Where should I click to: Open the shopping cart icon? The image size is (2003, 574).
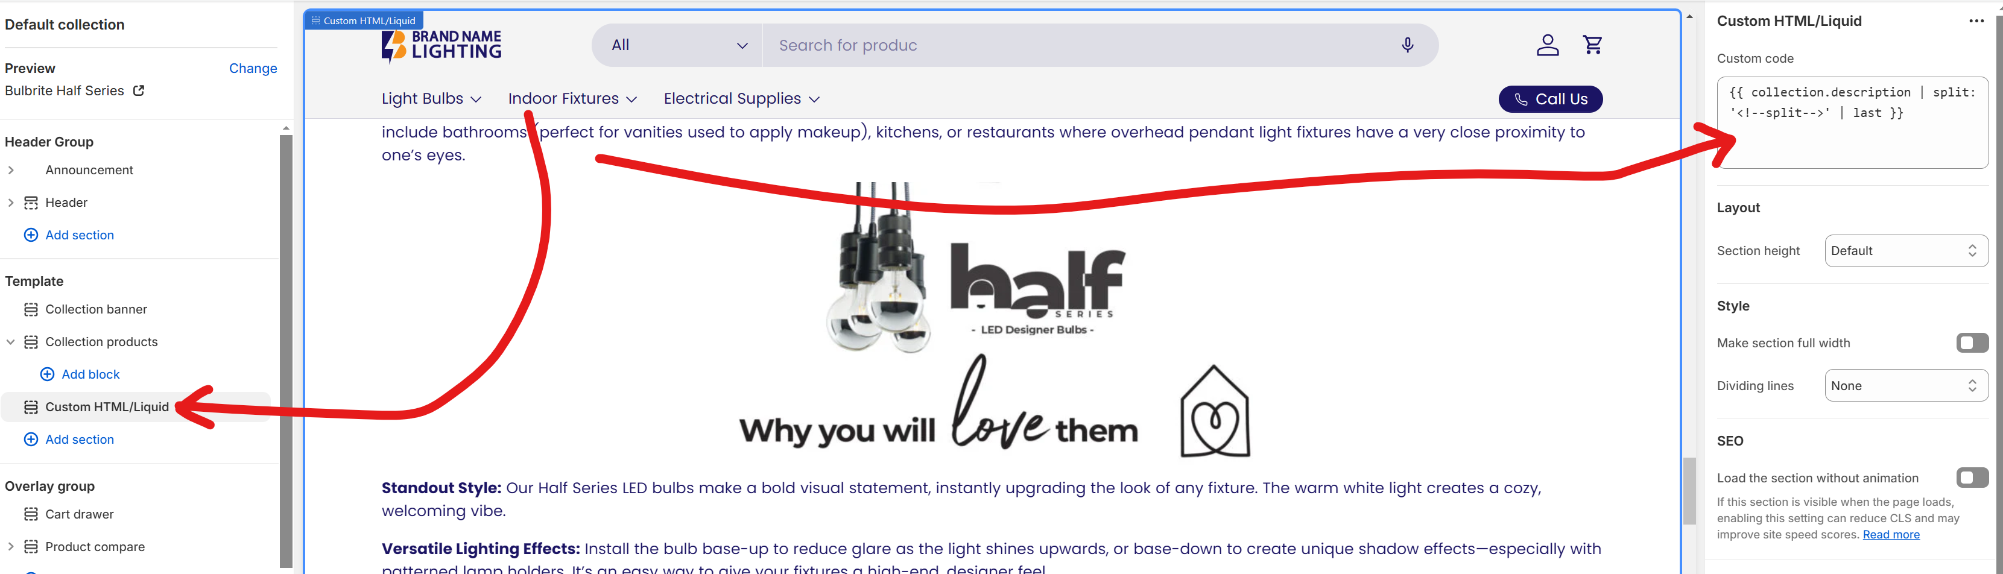pos(1592,45)
